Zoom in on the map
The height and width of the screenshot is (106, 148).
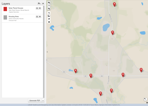point(49,3)
